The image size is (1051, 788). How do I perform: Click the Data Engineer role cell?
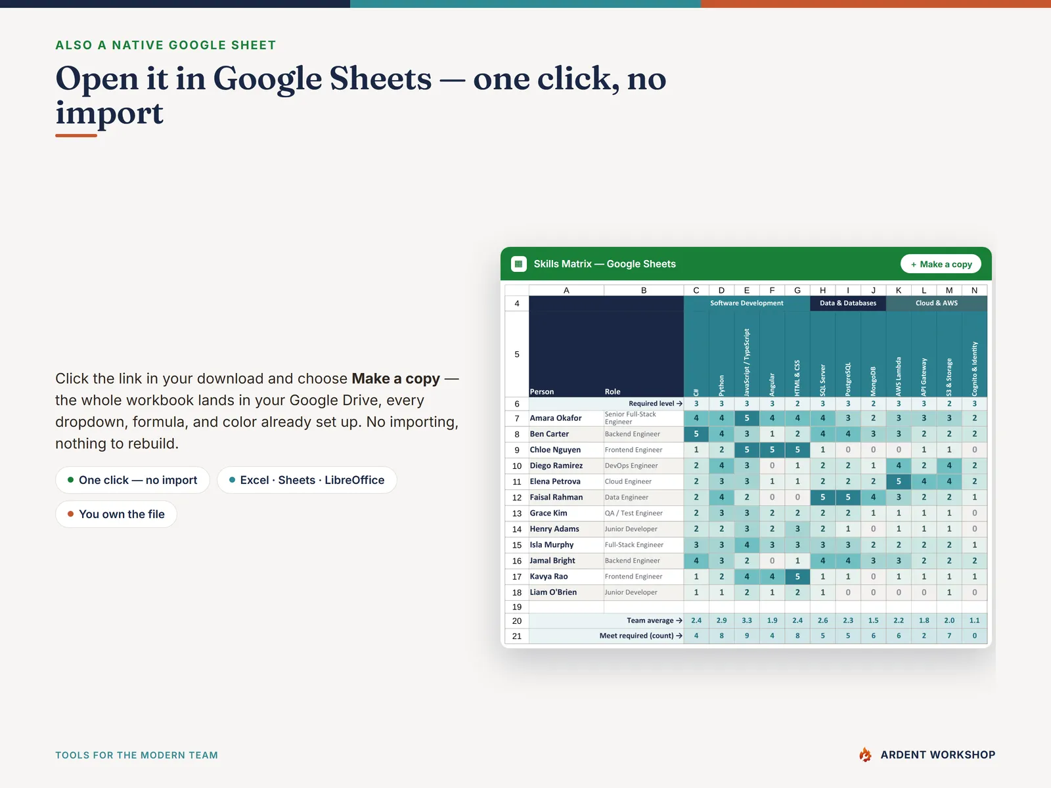tap(644, 497)
